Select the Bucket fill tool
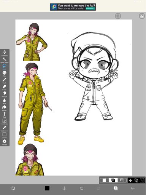 pos(4,108)
